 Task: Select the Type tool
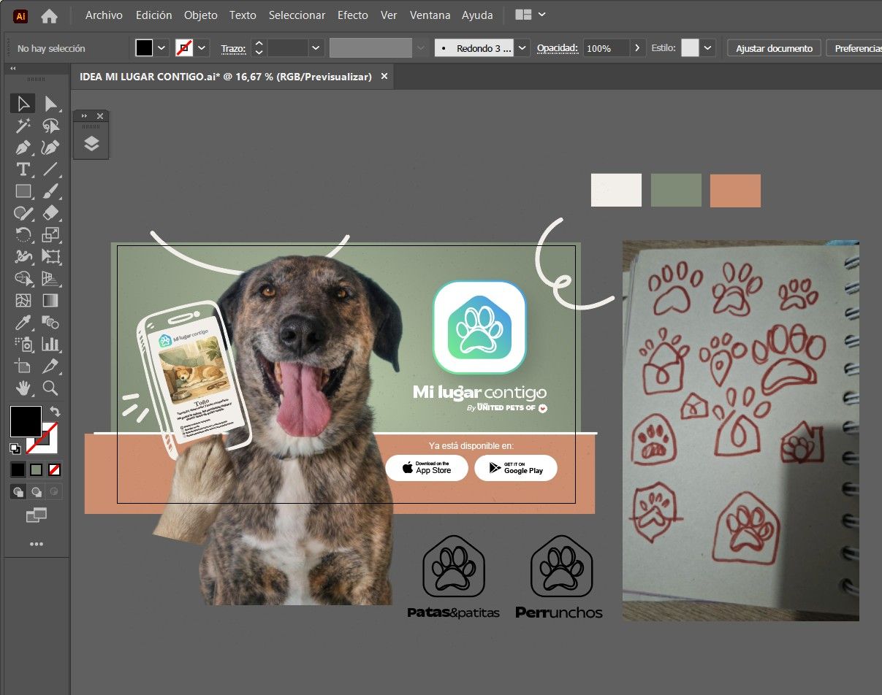(23, 169)
